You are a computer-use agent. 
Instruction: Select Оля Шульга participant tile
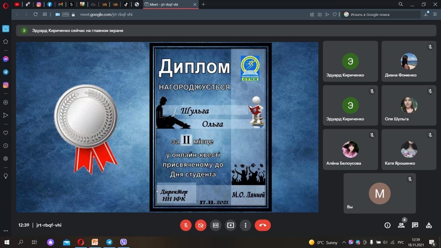[409, 105]
